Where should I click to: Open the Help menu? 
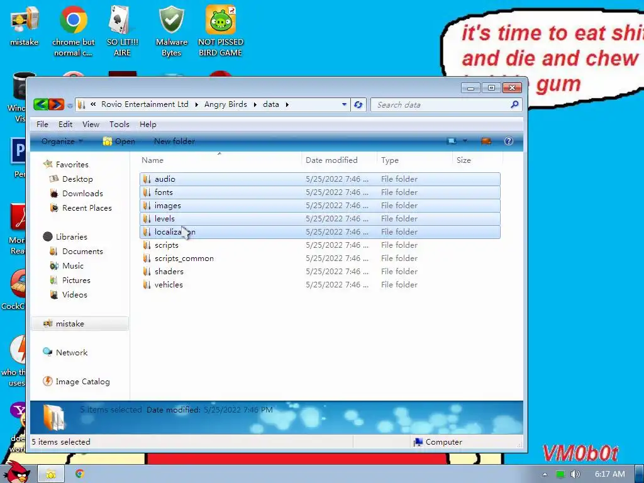148,125
